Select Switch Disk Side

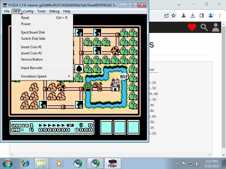43,39
